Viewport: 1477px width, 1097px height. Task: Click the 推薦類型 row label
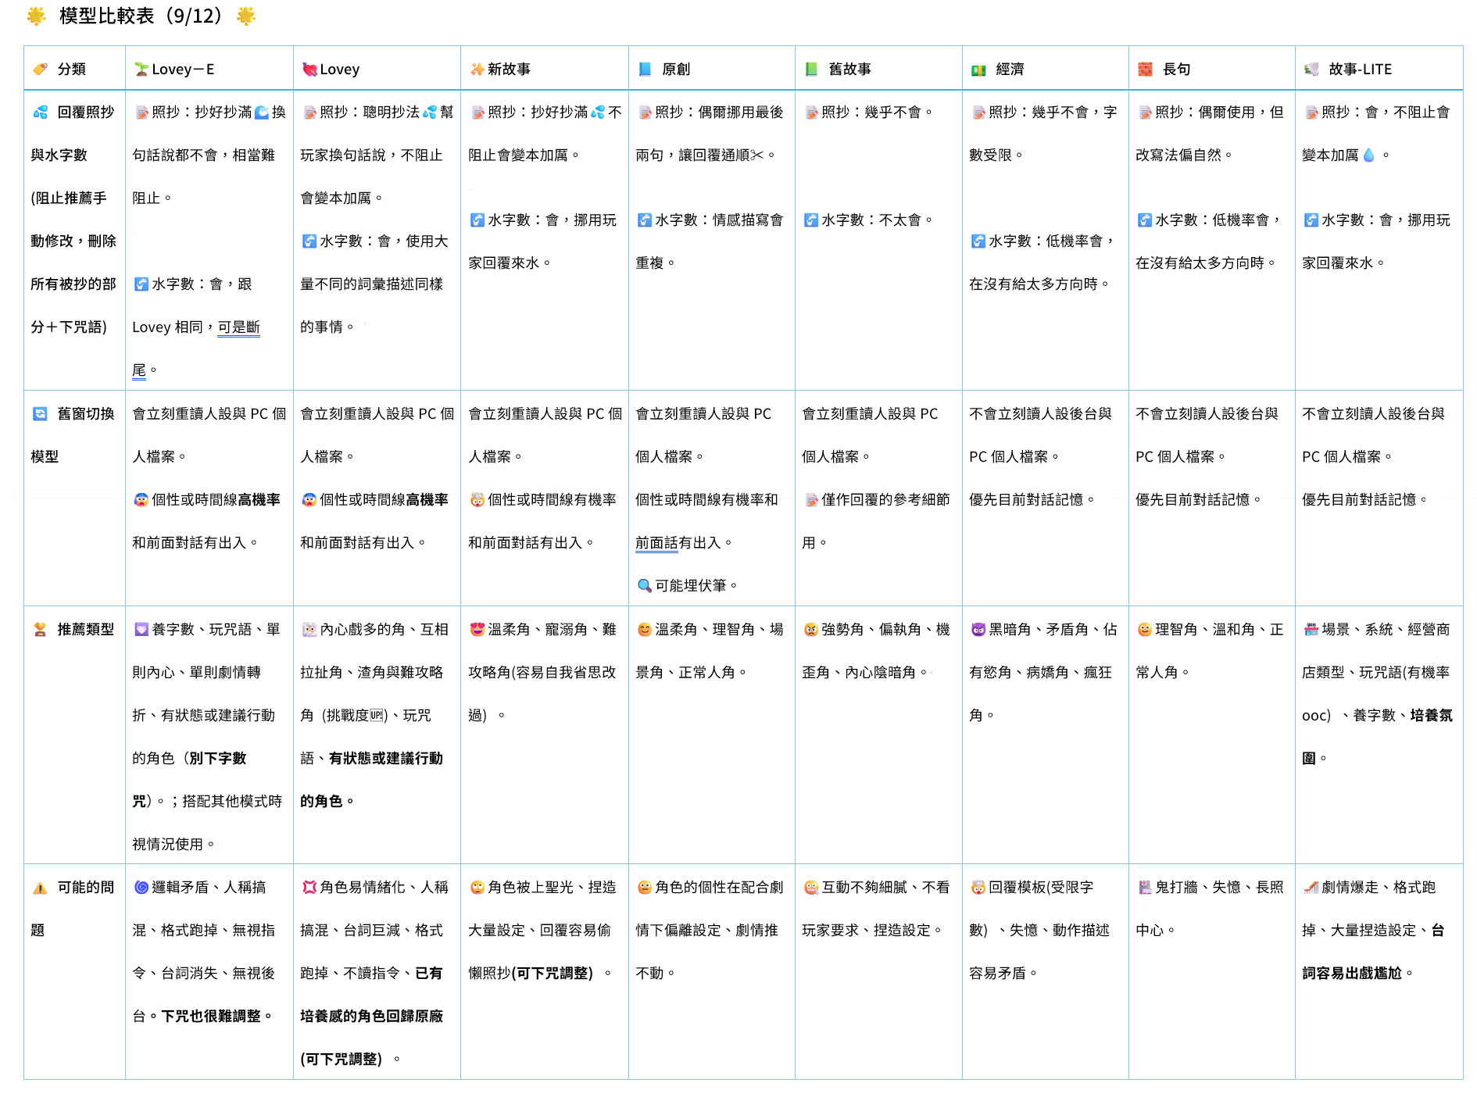tap(85, 630)
